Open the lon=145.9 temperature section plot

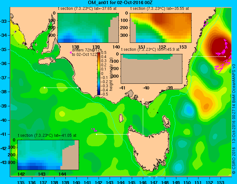tap(151, 69)
